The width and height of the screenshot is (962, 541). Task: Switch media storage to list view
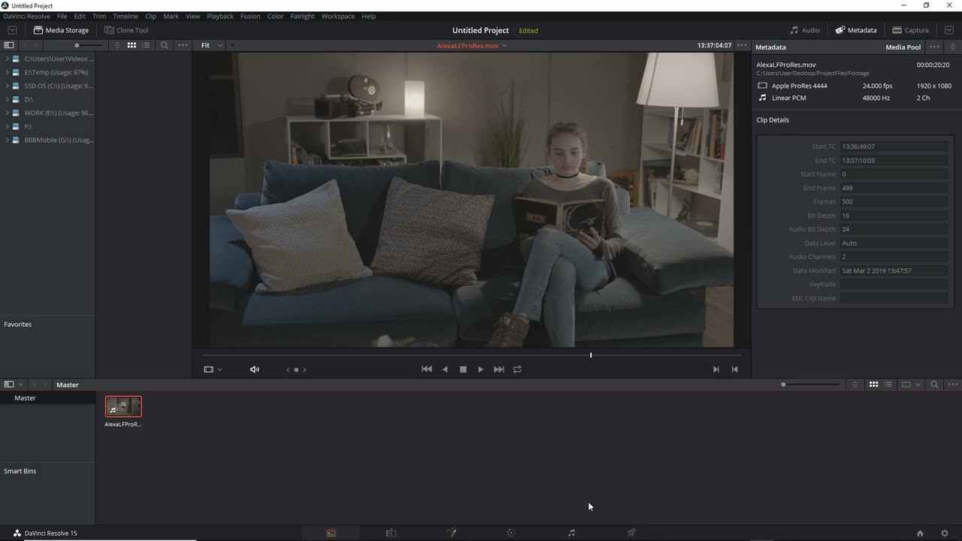(146, 45)
